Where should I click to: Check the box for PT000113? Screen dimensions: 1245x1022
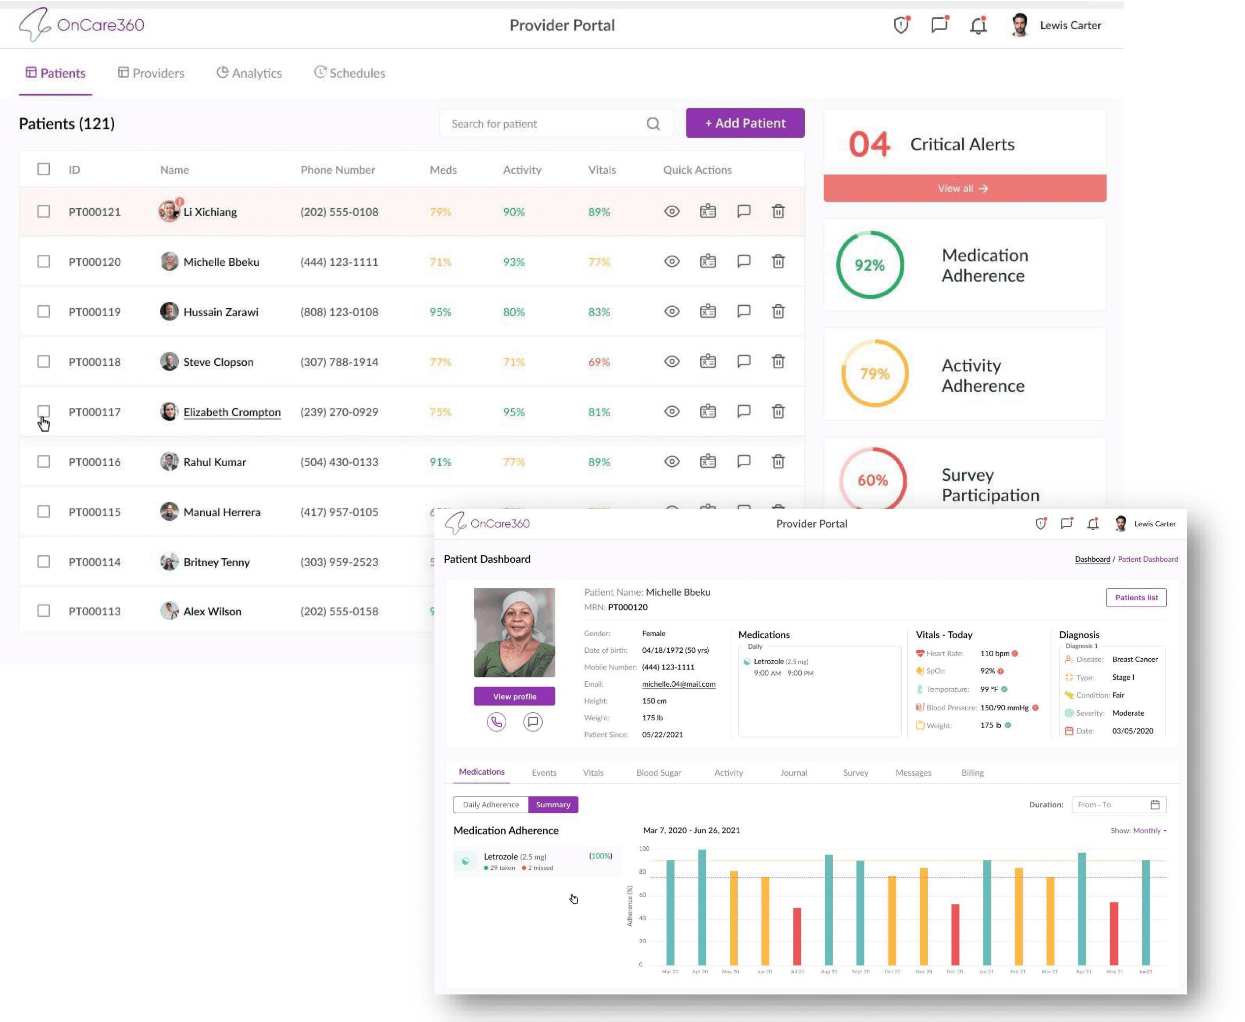tap(43, 611)
